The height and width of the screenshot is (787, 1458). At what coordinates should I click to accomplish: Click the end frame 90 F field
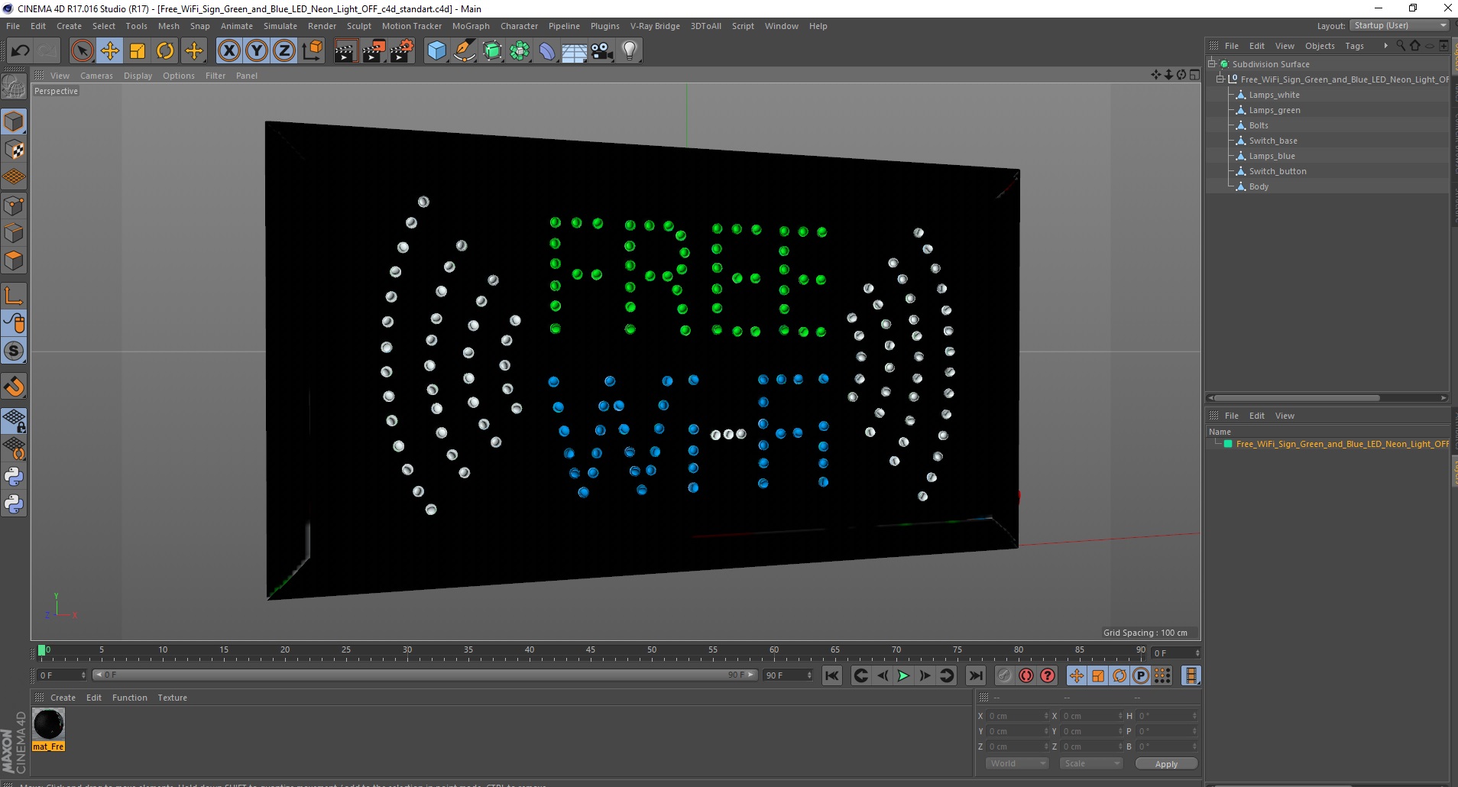(x=788, y=675)
